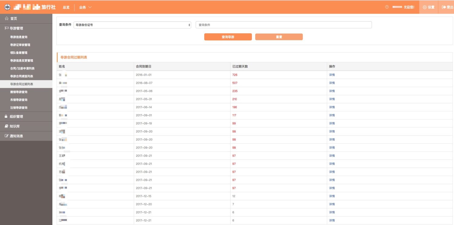Click the edit icon beside 通知消息

6,136
